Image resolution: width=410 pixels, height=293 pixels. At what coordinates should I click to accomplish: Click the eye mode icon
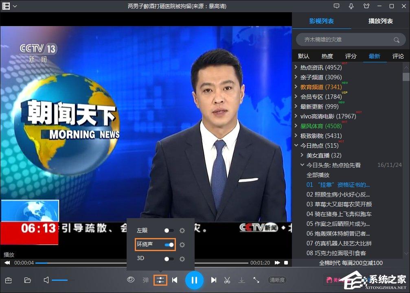[x=131, y=280]
